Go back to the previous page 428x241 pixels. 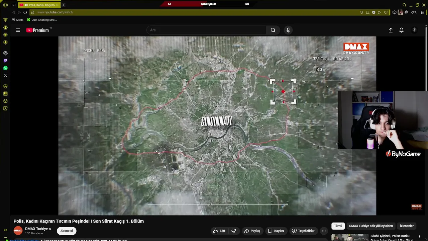tap(13, 12)
